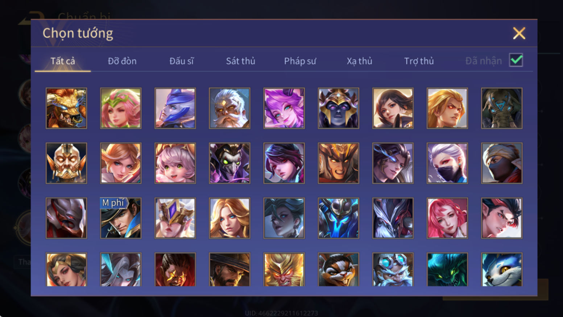This screenshot has height=317, width=563.
Task: Select the pink-haired cat-eared girl hero
Action: (175, 163)
